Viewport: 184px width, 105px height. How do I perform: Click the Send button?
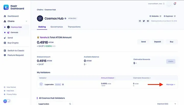point(143,42)
